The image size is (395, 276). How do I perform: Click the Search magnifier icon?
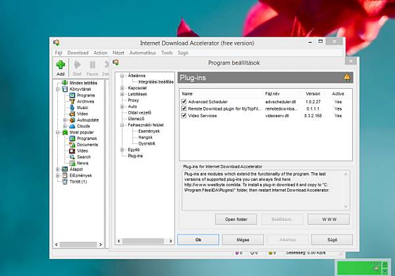[x=72, y=157]
